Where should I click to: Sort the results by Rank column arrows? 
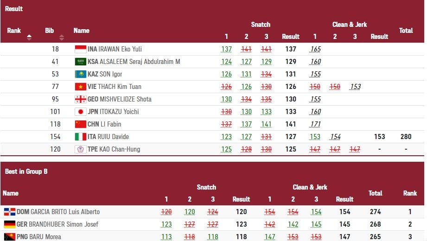pos(29,38)
